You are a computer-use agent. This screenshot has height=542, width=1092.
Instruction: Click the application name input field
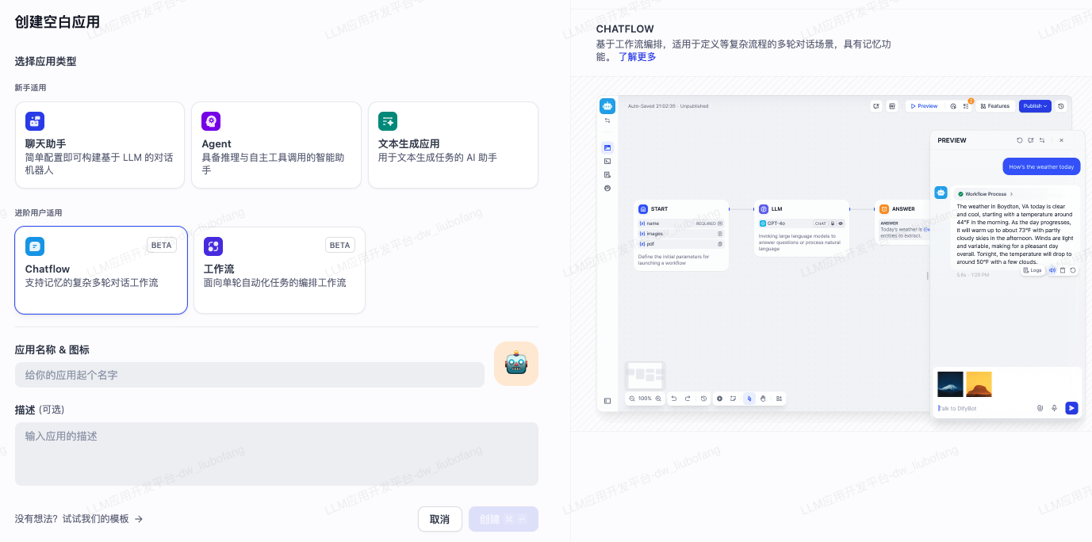tap(250, 374)
